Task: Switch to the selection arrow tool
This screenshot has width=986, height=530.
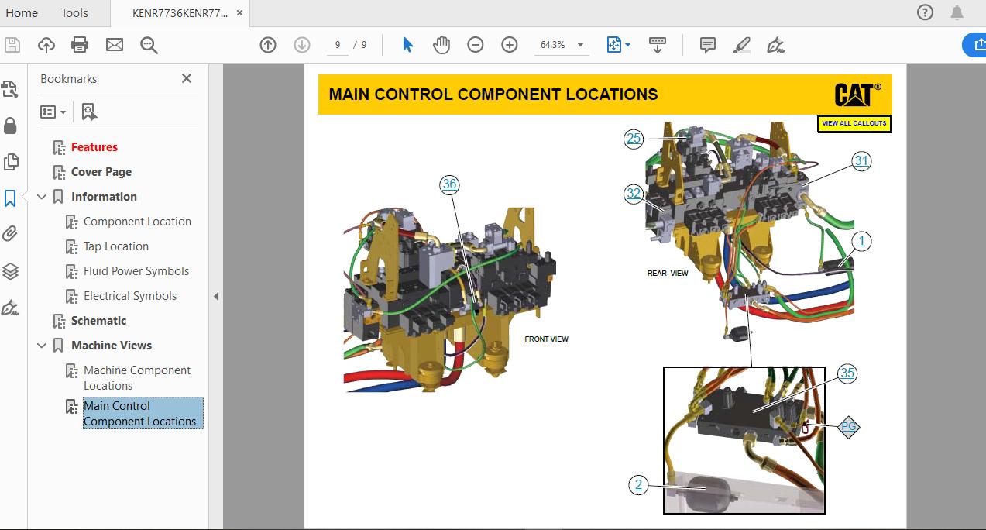Action: click(406, 44)
